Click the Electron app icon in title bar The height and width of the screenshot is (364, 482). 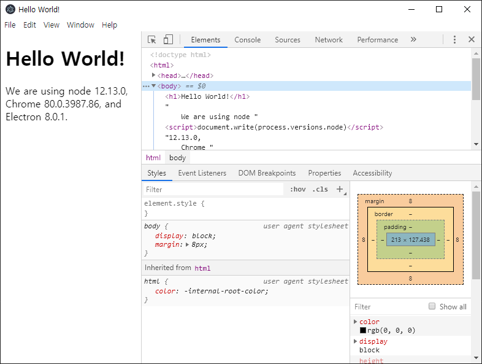(10, 10)
